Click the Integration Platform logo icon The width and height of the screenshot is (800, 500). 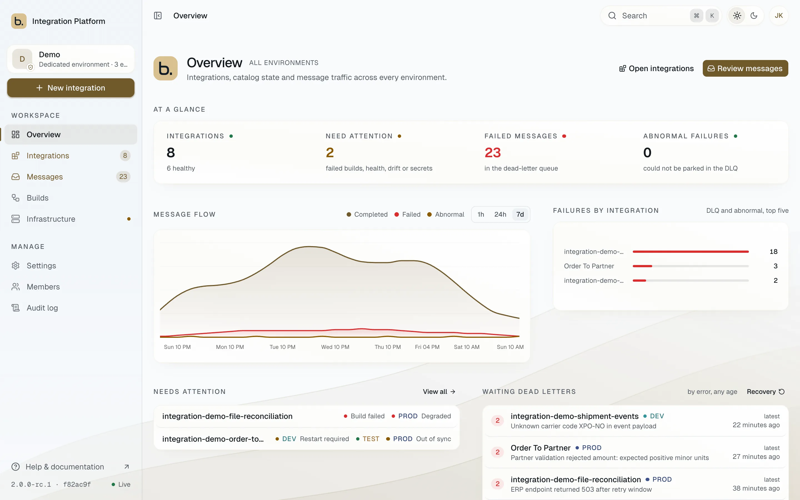[19, 21]
